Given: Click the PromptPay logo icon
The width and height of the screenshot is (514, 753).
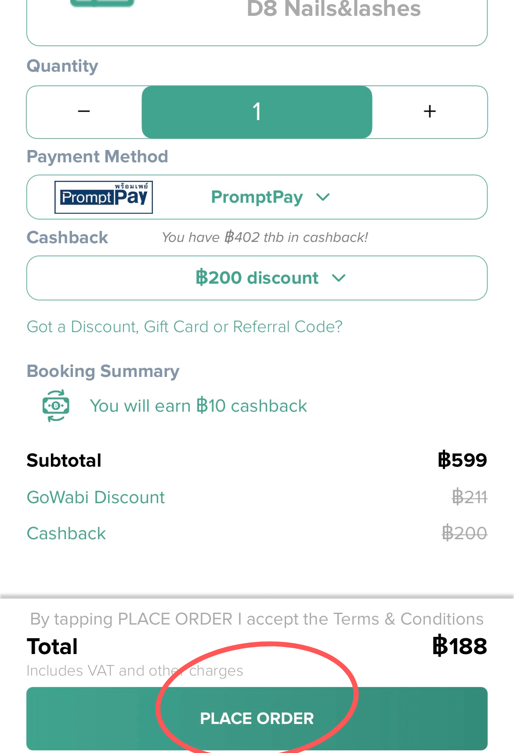Looking at the screenshot, I should [x=104, y=197].
